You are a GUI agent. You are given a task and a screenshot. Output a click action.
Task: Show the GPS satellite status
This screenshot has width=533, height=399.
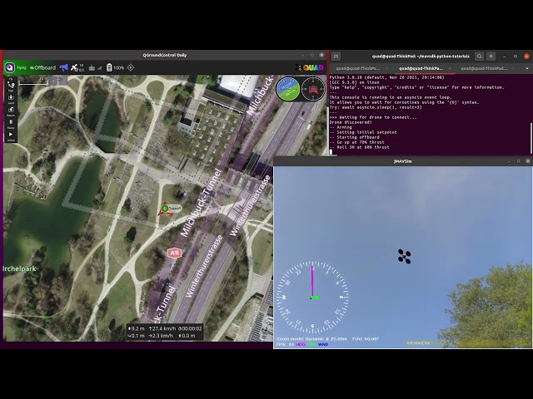[77, 67]
